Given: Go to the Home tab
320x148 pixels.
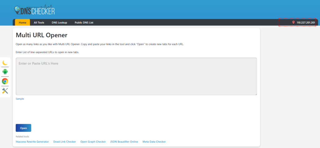Looking at the screenshot, I should coord(22,22).
